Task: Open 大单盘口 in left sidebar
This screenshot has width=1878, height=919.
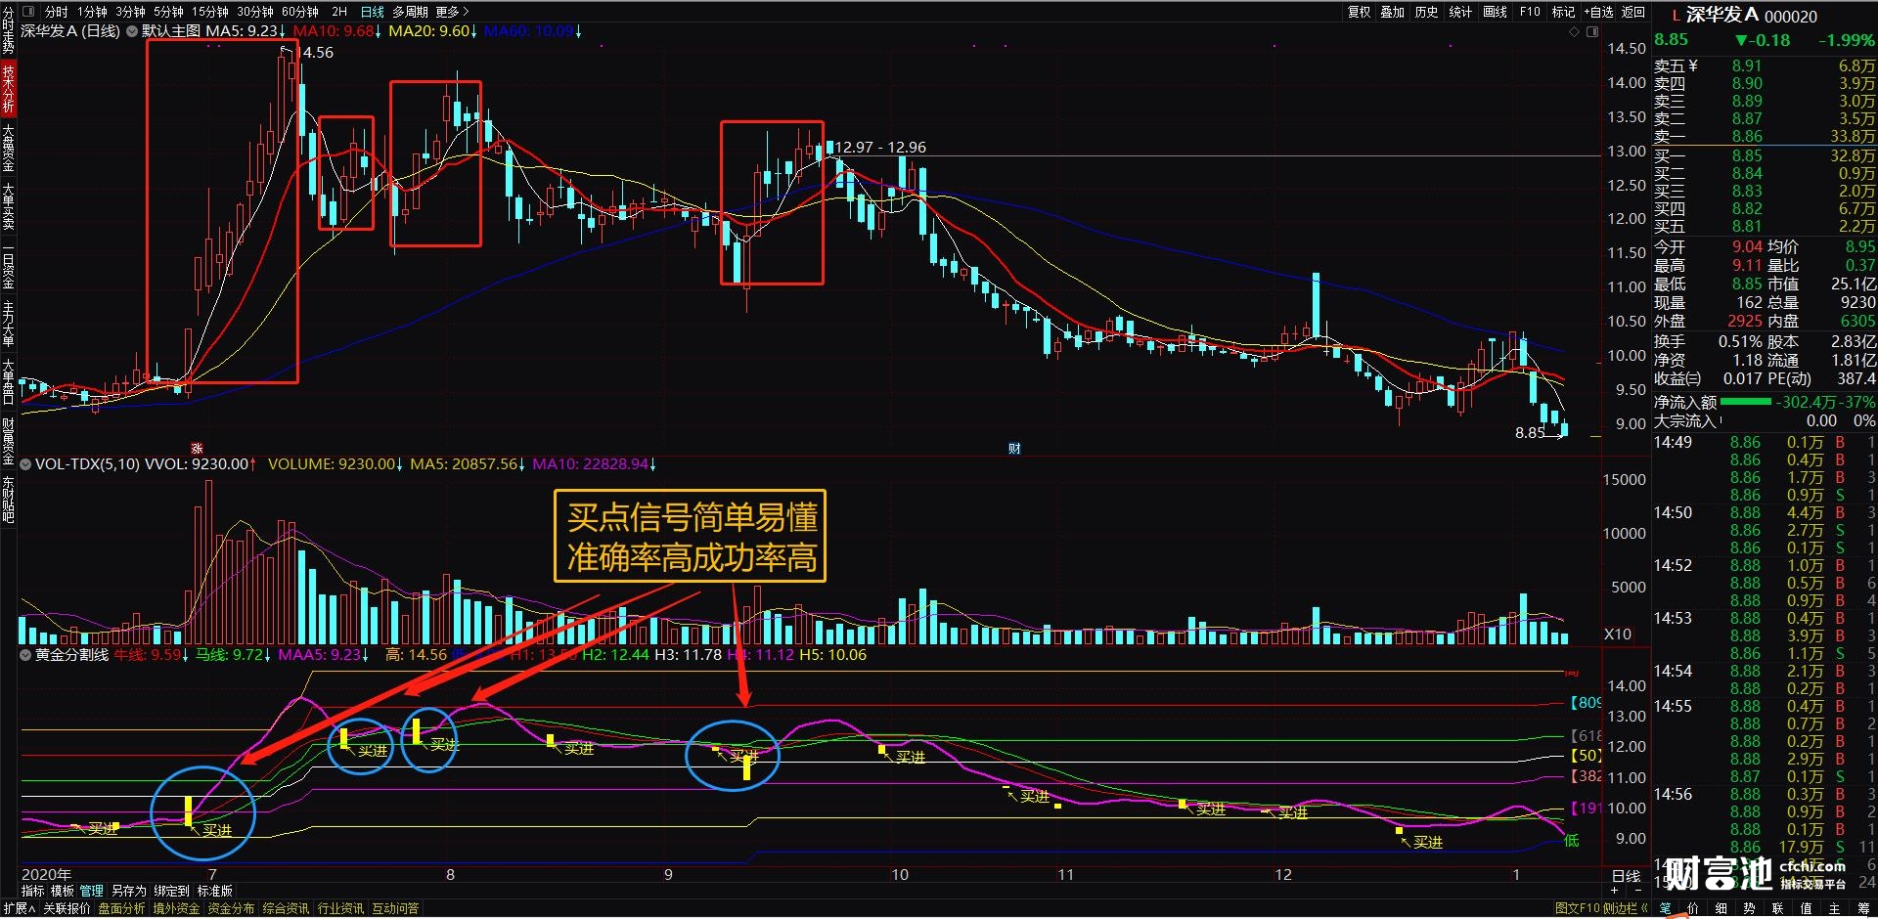Action: click(8, 382)
